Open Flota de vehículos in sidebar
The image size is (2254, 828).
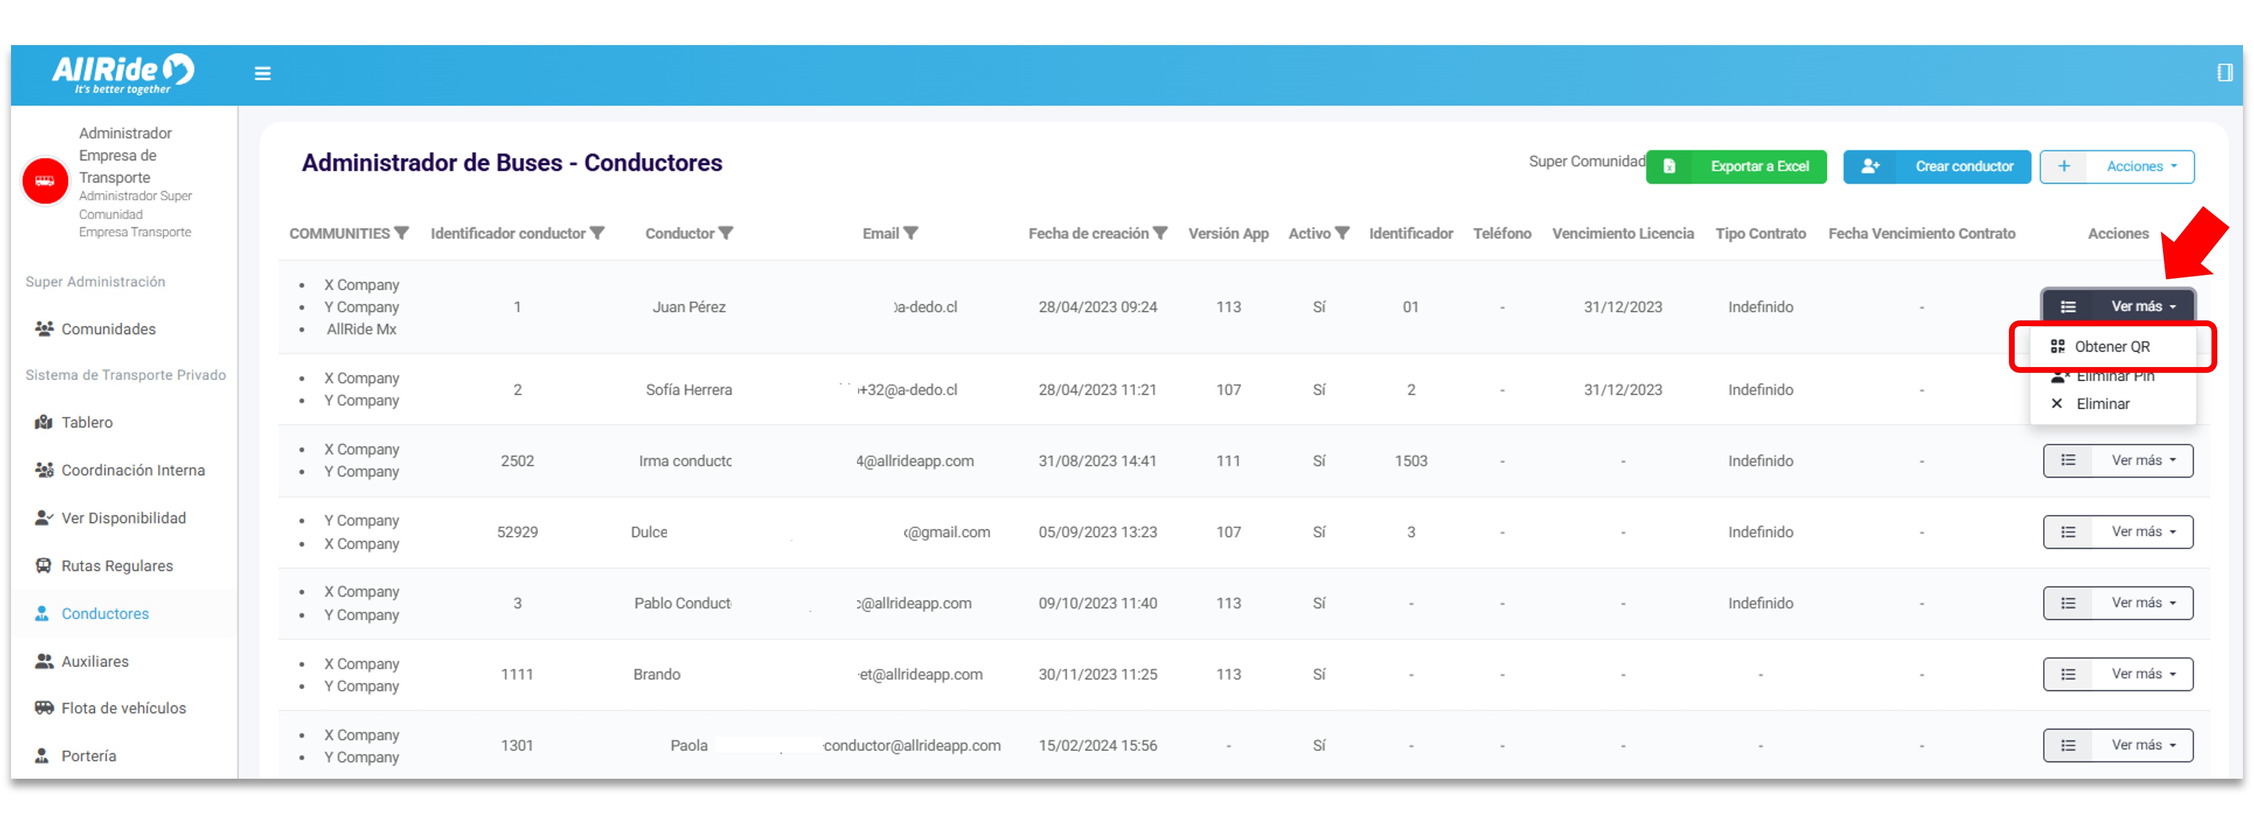pyautogui.click(x=123, y=708)
